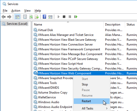Click the Forward arrow toolbar icon
The width and height of the screenshot is (137, 111).
pyautogui.click(x=9, y=17)
